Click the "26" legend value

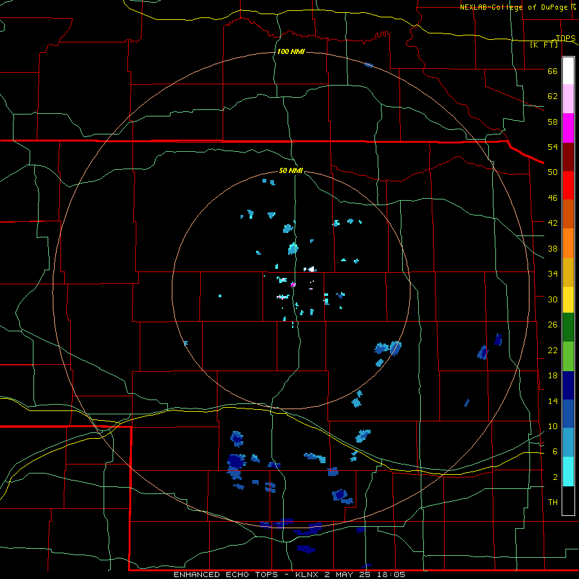(553, 325)
